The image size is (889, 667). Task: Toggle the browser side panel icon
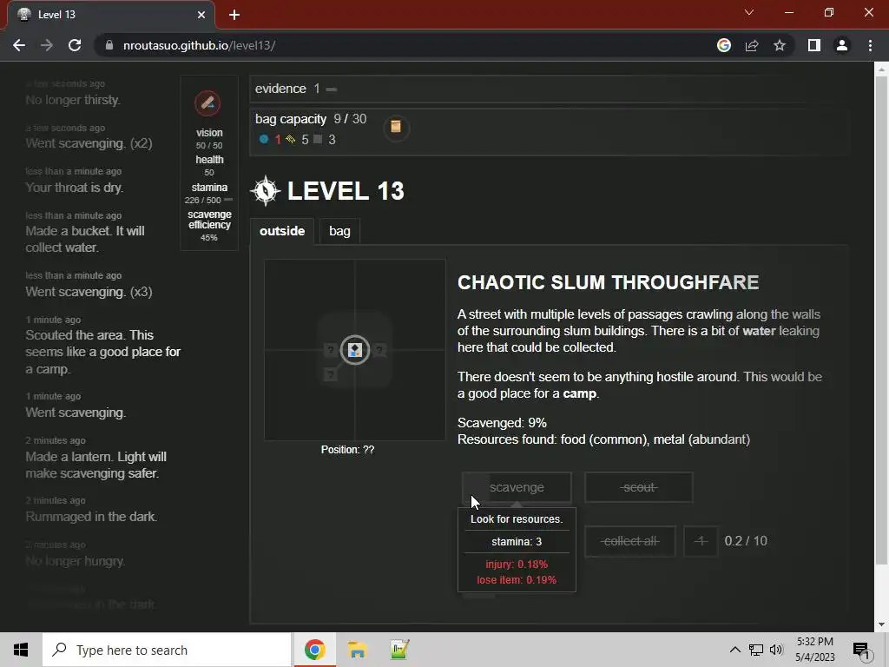click(814, 45)
